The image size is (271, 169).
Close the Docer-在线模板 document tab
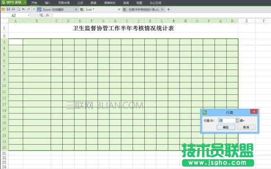76,9
